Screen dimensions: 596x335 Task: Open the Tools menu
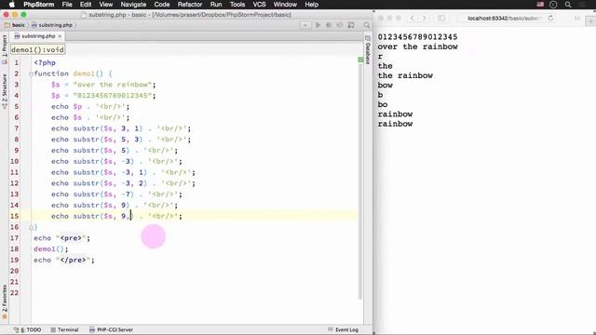(x=237, y=5)
